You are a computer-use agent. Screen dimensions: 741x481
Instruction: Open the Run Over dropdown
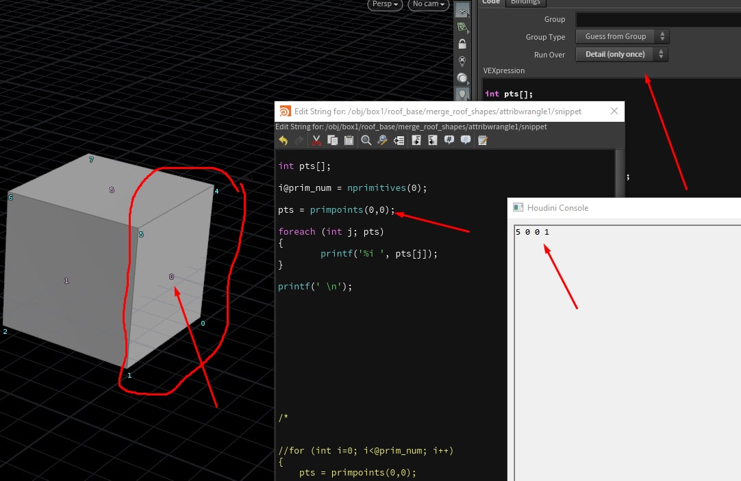pyautogui.click(x=621, y=54)
